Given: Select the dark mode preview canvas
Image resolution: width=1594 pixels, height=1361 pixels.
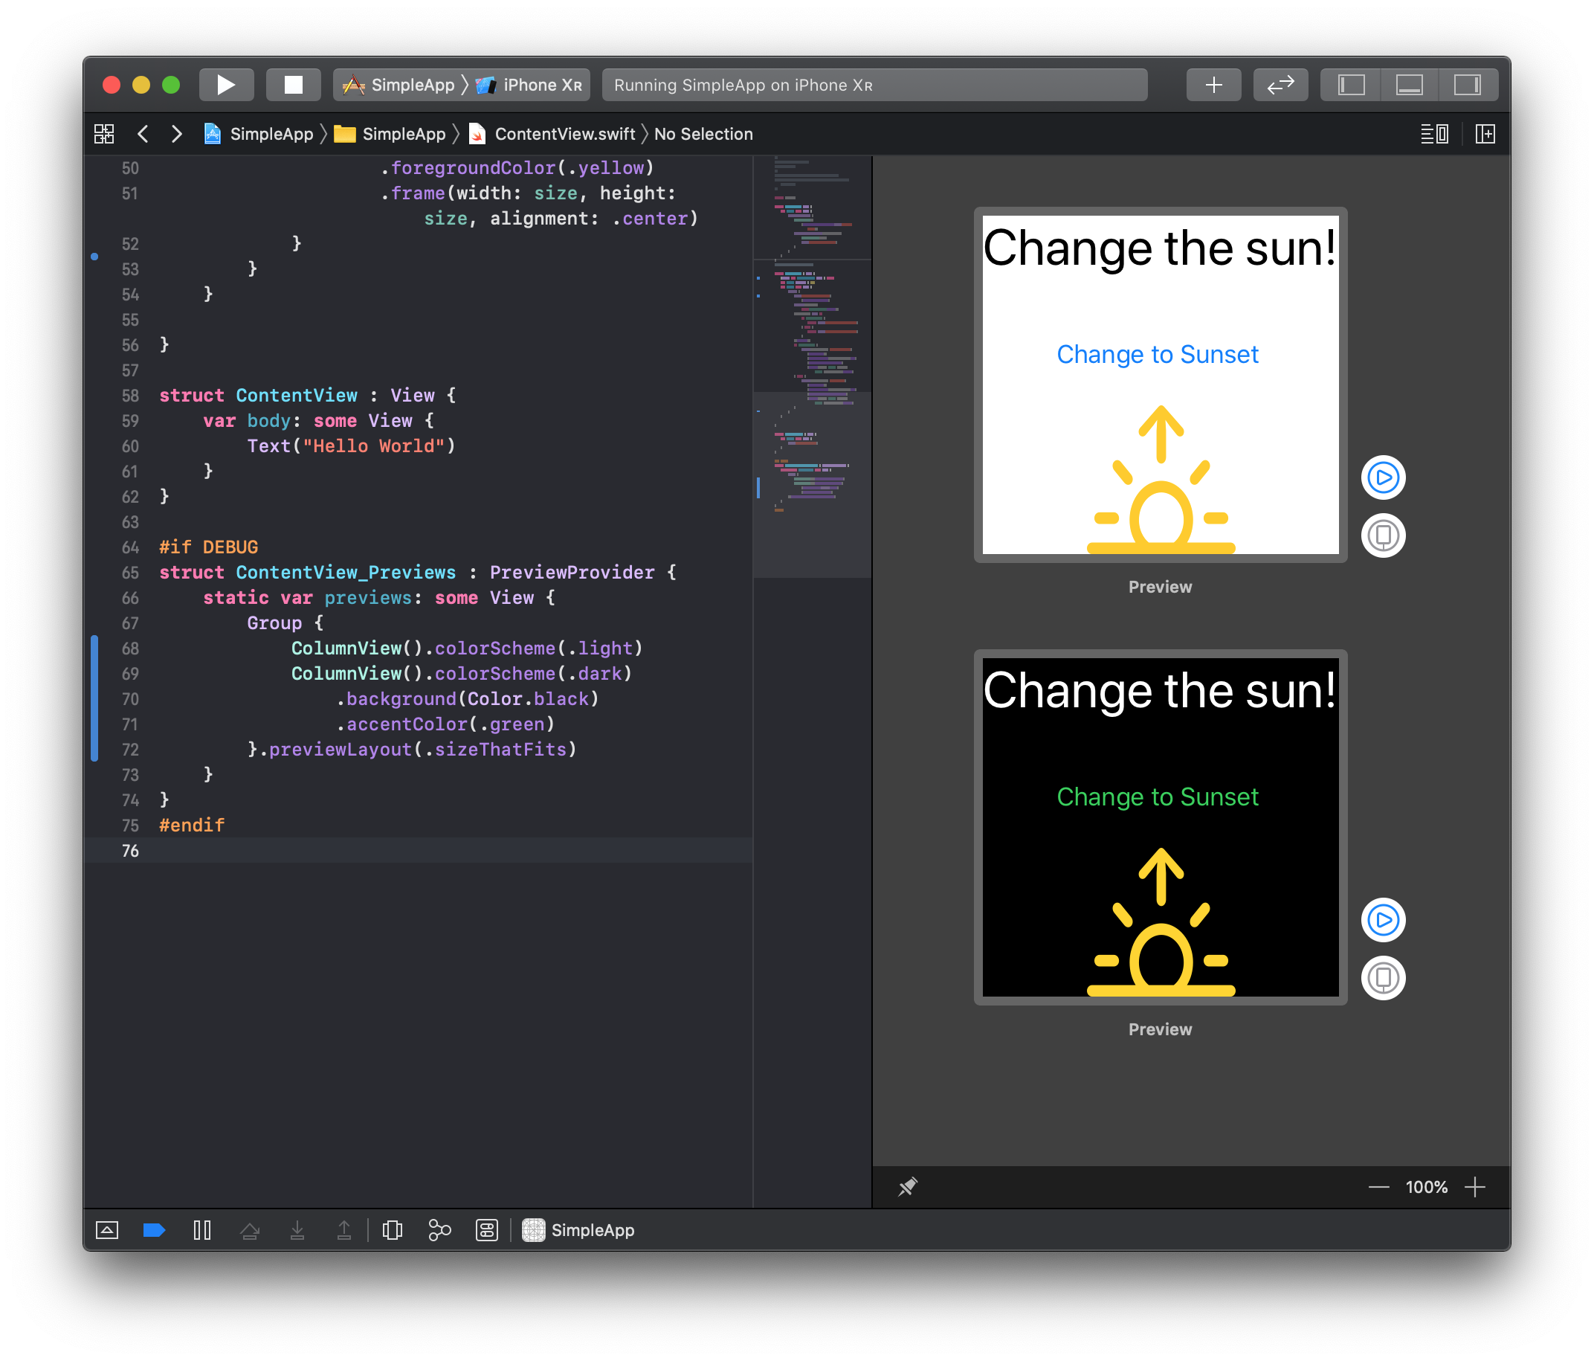Looking at the screenshot, I should click(x=1160, y=827).
